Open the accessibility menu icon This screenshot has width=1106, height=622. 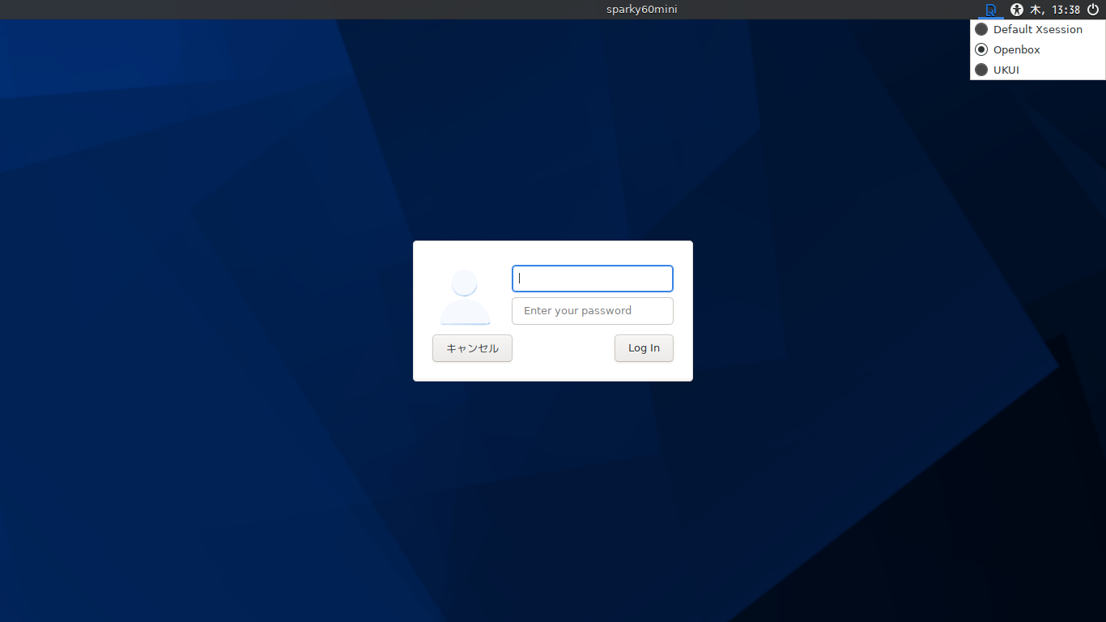[x=1017, y=10]
